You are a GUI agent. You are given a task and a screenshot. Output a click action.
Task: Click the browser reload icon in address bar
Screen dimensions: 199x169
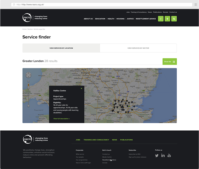14,5
